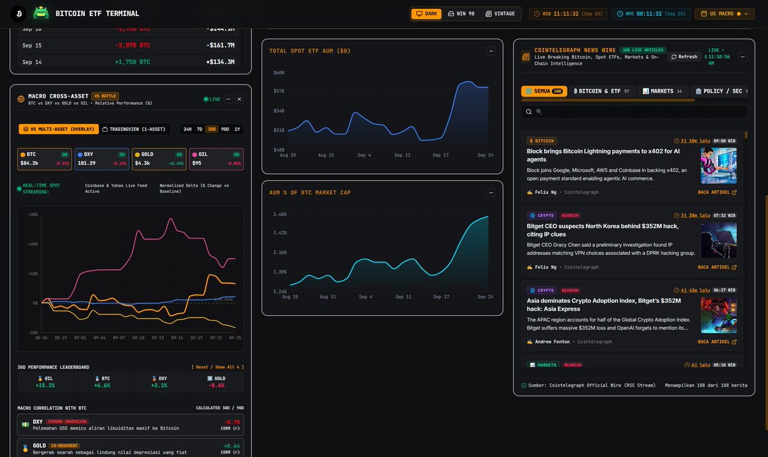This screenshot has width=768, height=457.
Task: Click the DXY dollar icon in correlation list
Action: click(25, 424)
